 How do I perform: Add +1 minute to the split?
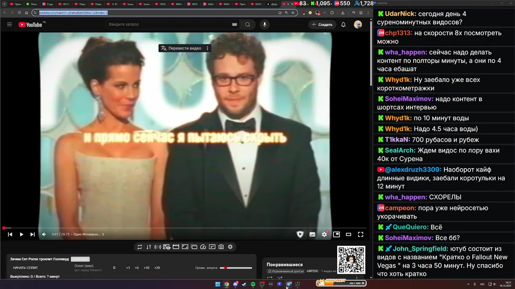pyautogui.click(x=128, y=268)
